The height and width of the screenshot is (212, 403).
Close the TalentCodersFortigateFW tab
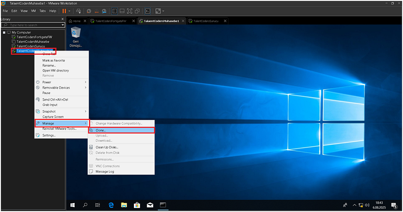click(x=133, y=21)
